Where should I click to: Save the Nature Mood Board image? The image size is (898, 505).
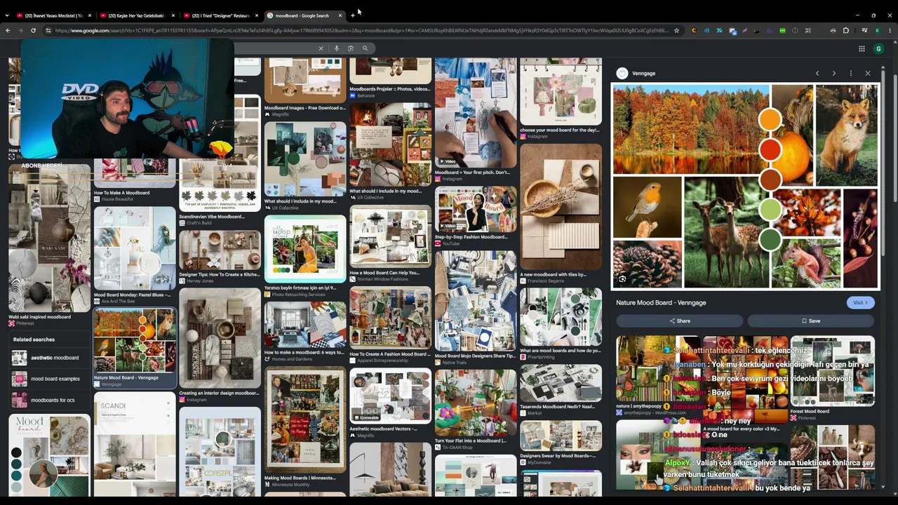click(810, 321)
